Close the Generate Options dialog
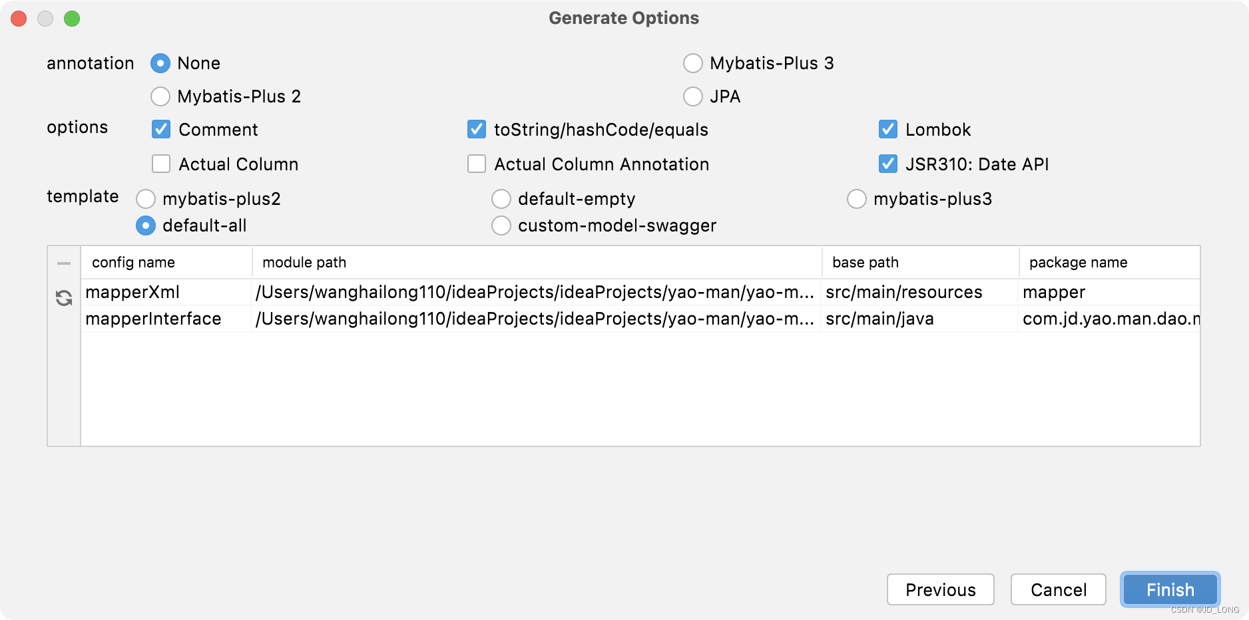1249x620 pixels. click(19, 19)
